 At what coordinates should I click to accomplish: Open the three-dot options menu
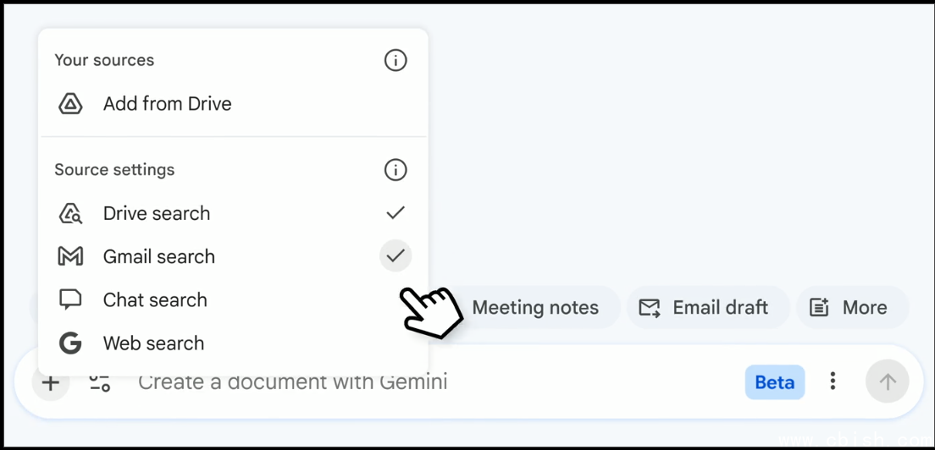[833, 381]
